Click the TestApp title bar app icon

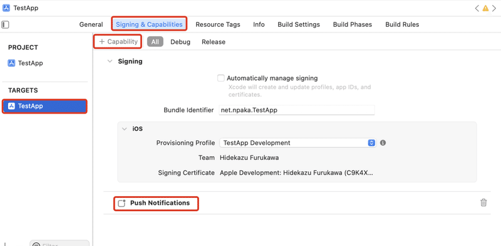point(6,8)
